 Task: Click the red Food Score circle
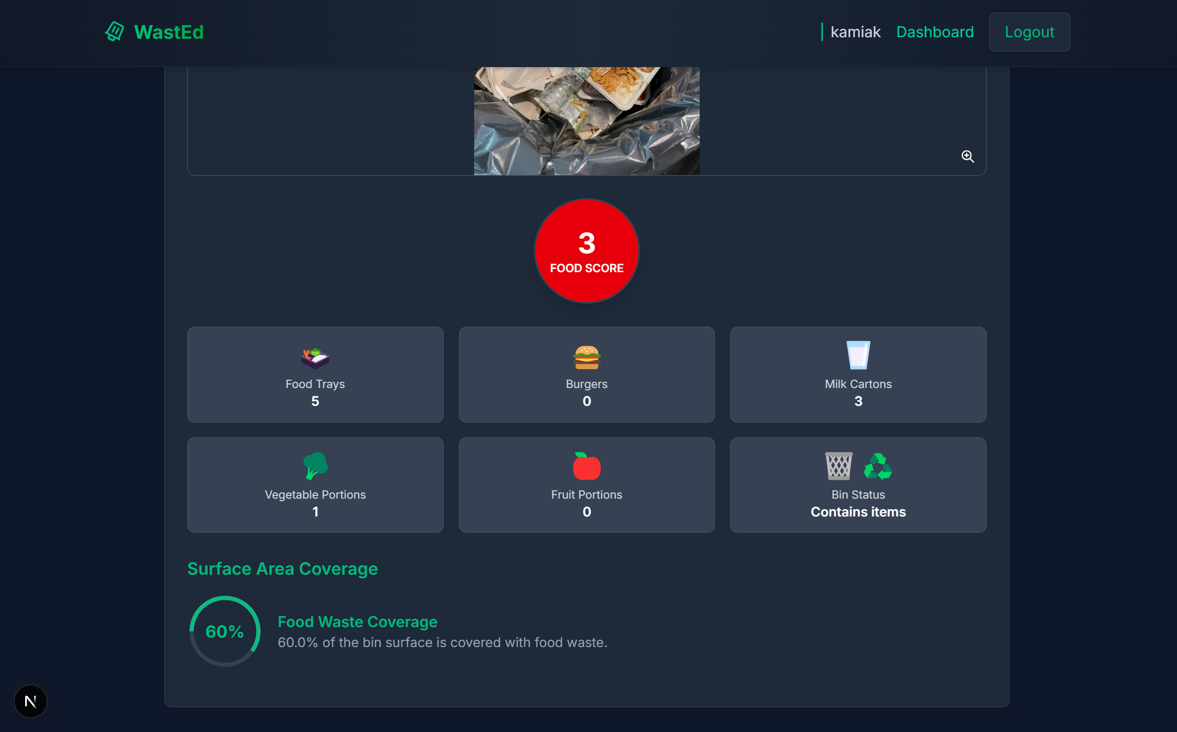pyautogui.click(x=586, y=251)
